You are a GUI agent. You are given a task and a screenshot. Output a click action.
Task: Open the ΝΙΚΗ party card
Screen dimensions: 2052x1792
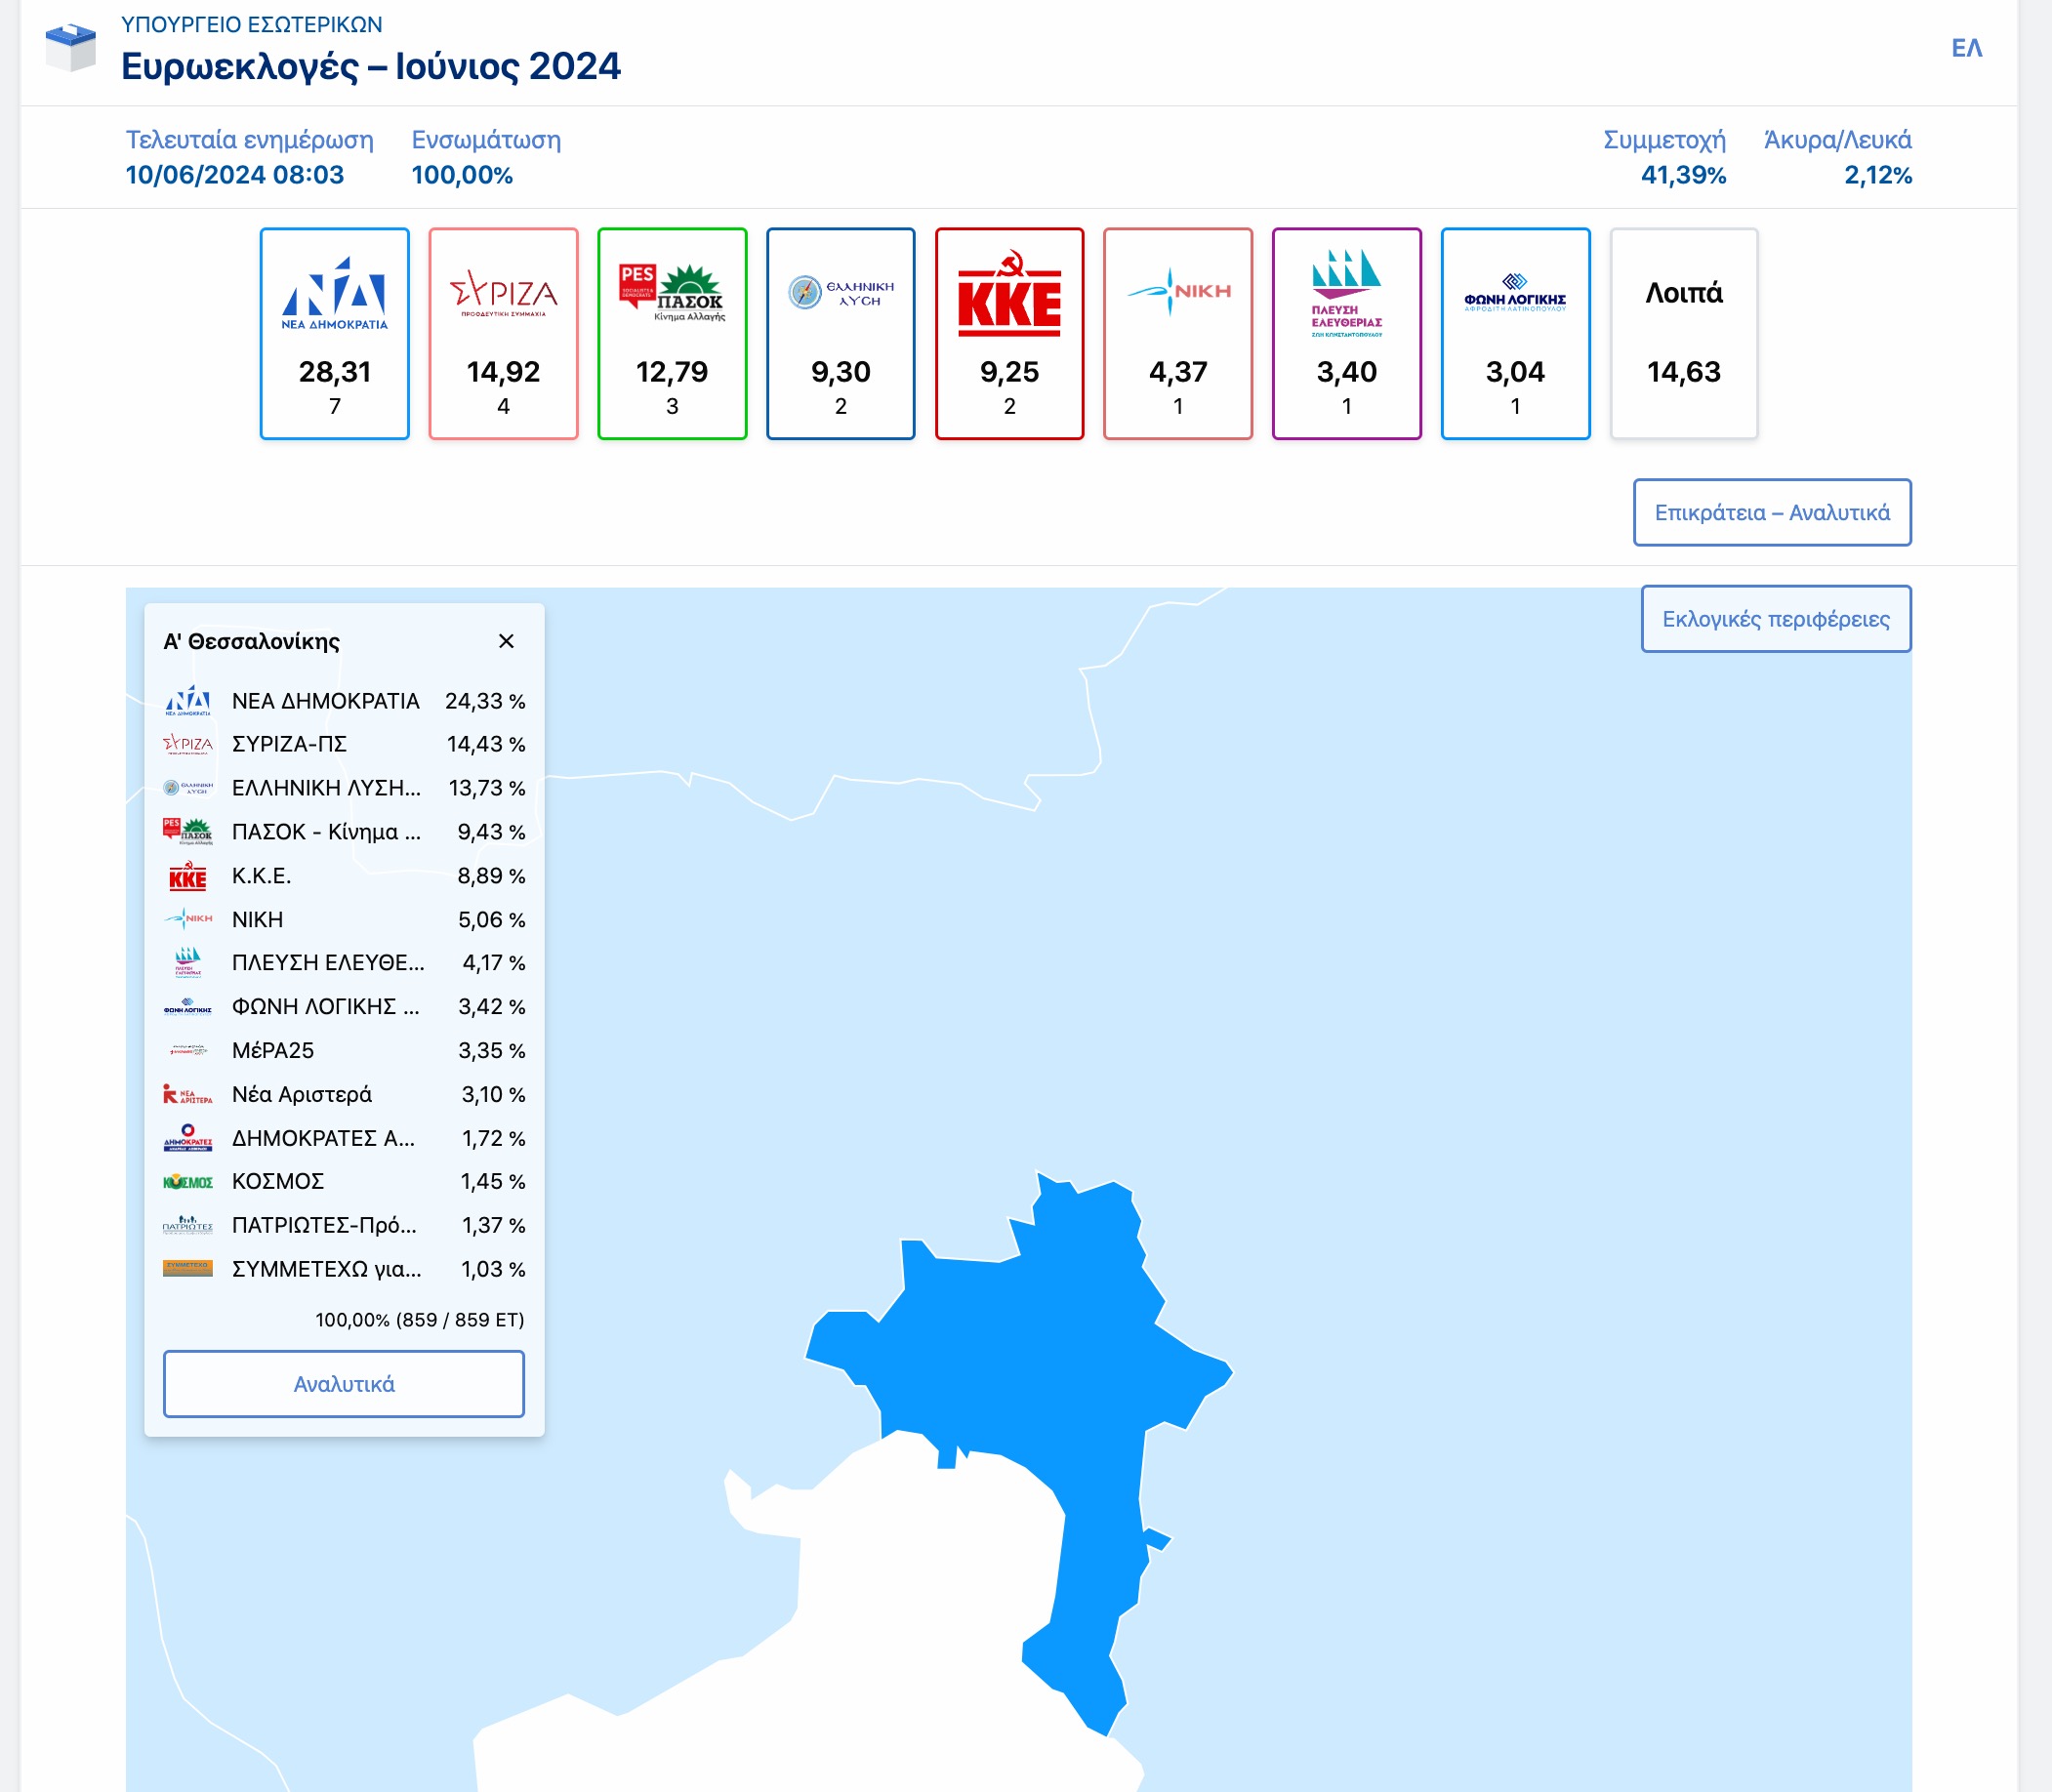1178,333
